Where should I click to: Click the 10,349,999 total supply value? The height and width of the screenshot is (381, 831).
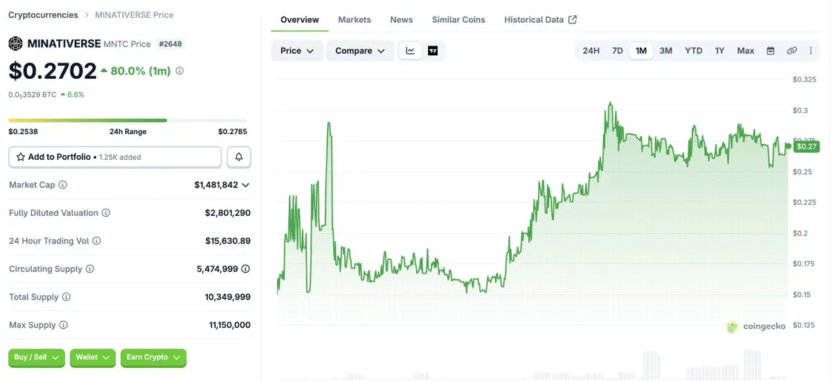pyautogui.click(x=228, y=297)
